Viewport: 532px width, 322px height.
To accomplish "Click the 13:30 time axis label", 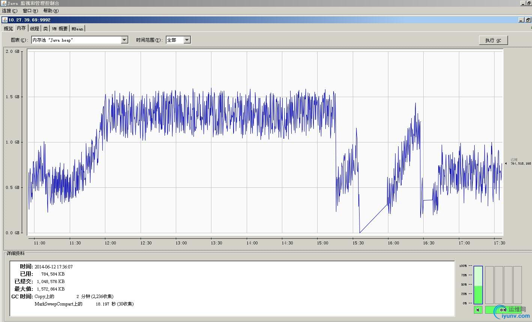I will [x=216, y=243].
